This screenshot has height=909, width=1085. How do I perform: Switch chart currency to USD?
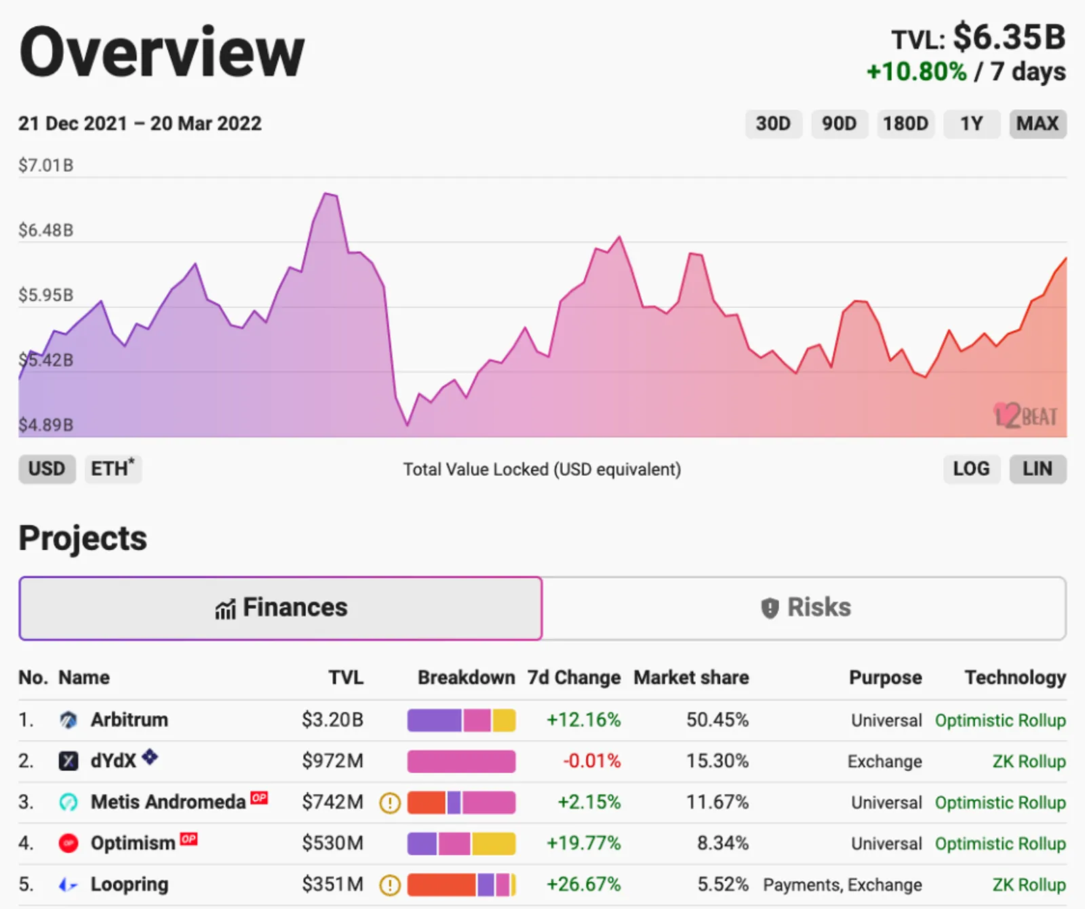pyautogui.click(x=47, y=469)
